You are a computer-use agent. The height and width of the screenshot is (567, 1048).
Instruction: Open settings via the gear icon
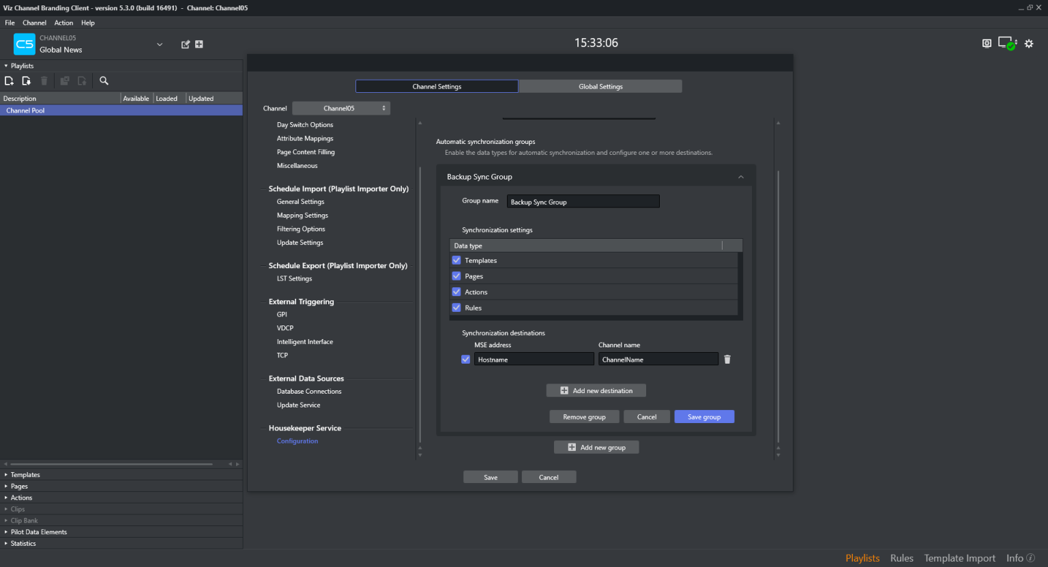(x=1029, y=44)
